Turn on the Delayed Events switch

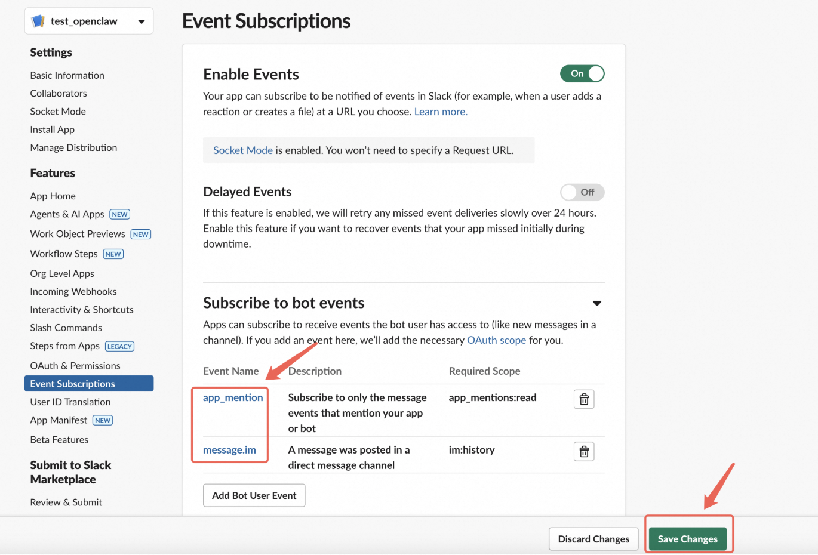click(582, 192)
